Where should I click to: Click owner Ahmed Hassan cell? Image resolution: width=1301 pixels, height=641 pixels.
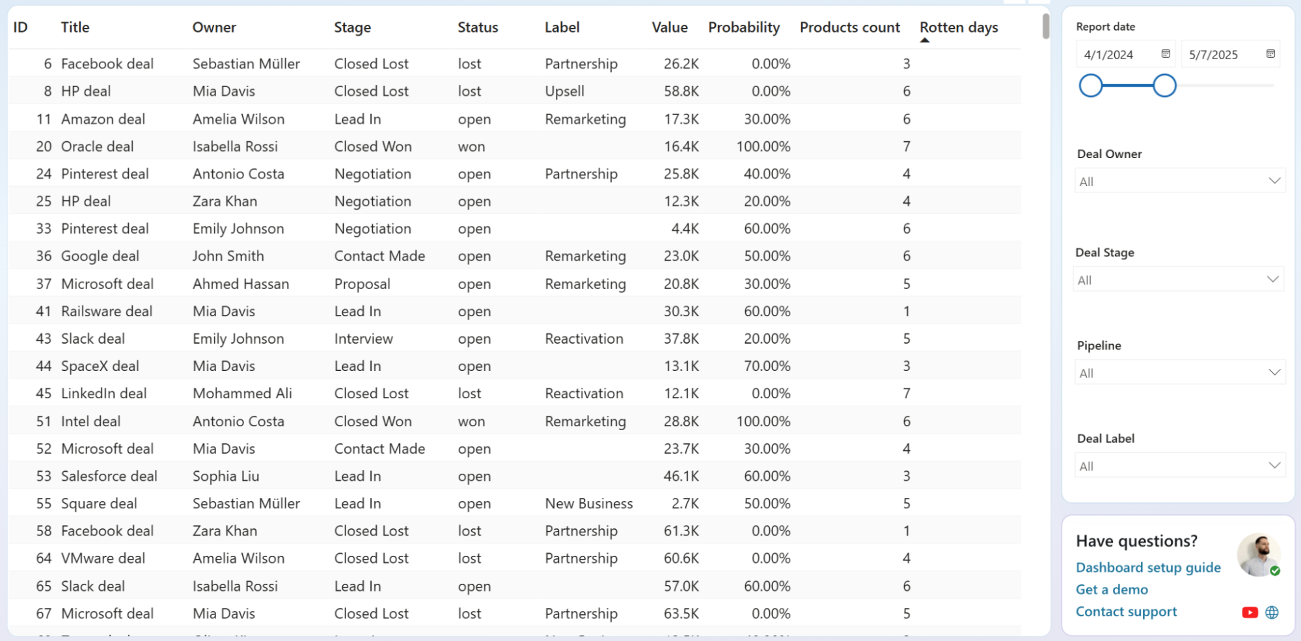tap(240, 284)
